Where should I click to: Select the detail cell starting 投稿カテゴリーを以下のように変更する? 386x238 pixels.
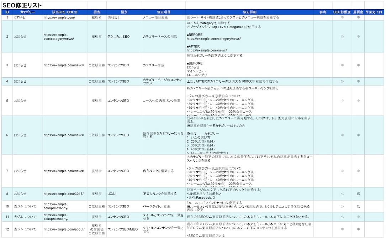pyautogui.click(x=250, y=65)
